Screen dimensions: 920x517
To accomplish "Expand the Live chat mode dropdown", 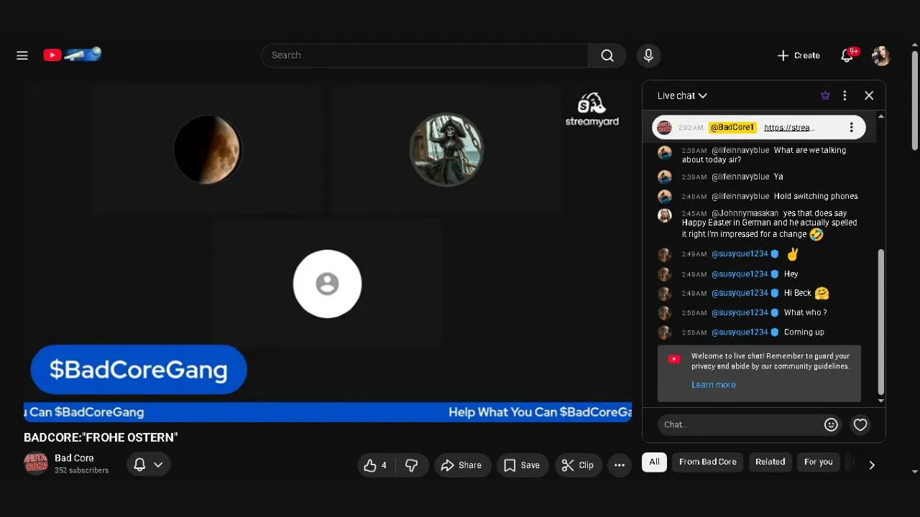I will tap(682, 96).
